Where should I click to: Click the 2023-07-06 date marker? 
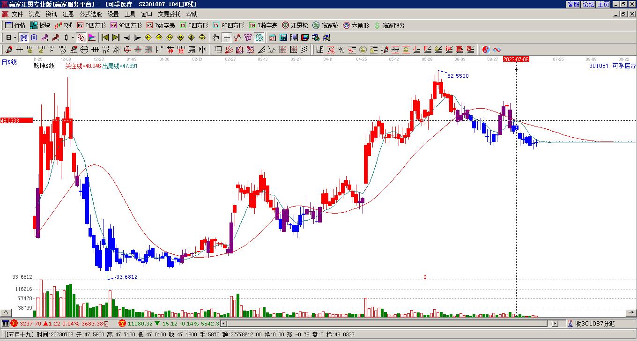(x=516, y=59)
